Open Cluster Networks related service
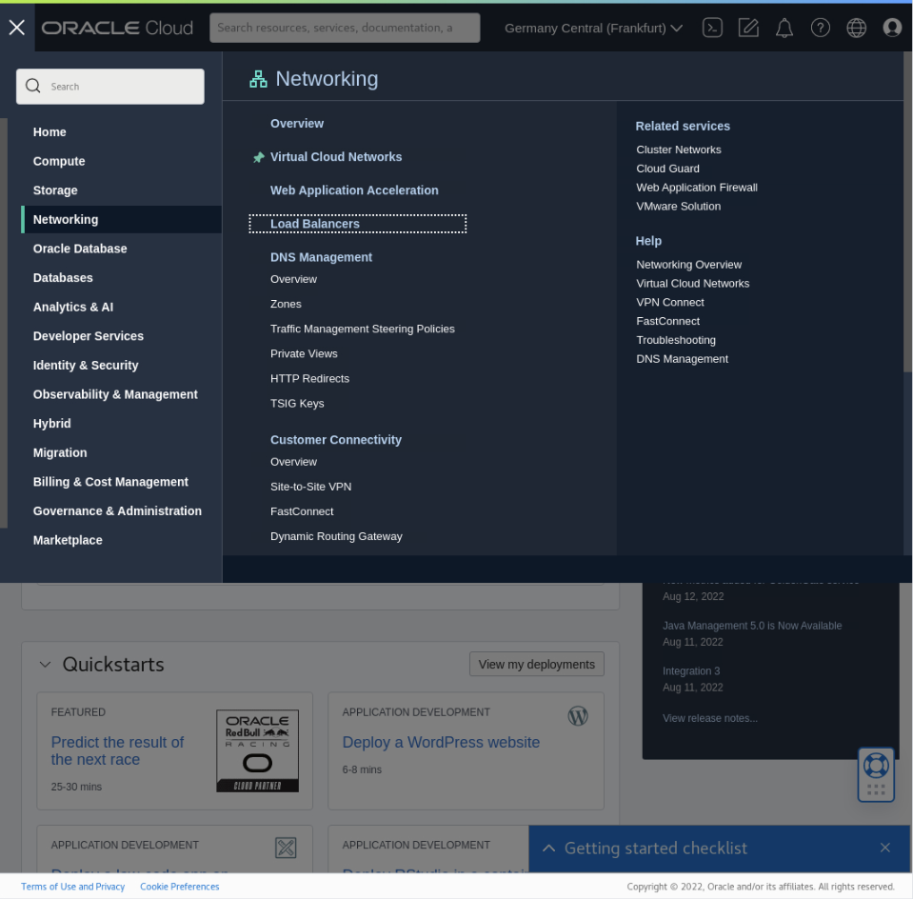 pos(679,150)
